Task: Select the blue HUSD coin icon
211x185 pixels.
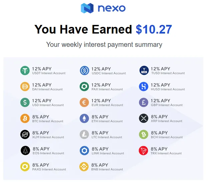Action: click(144, 86)
